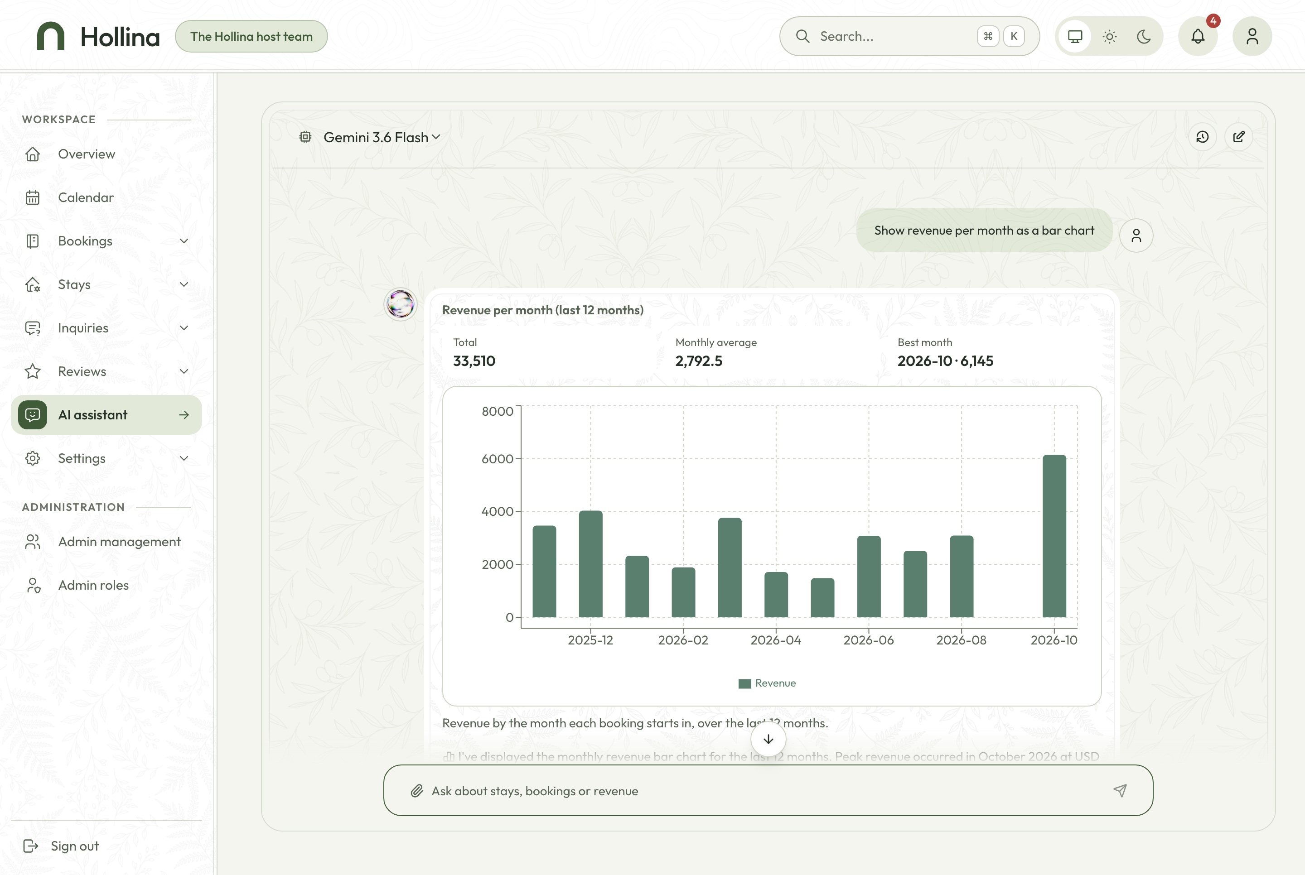Open chat history clock icon
1305x875 pixels.
pyautogui.click(x=1202, y=137)
